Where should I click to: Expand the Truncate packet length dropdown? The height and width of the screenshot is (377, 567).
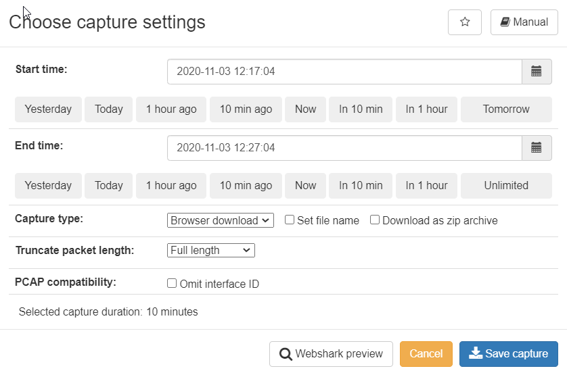tap(211, 250)
